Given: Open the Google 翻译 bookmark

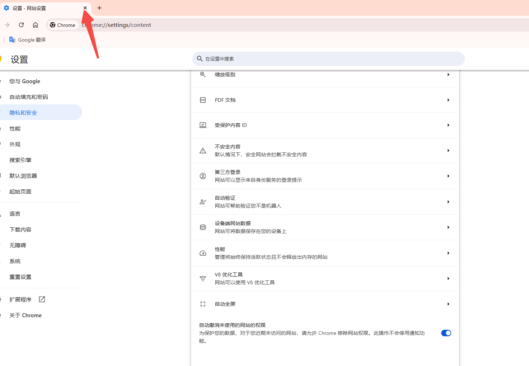Looking at the screenshot, I should tap(28, 40).
